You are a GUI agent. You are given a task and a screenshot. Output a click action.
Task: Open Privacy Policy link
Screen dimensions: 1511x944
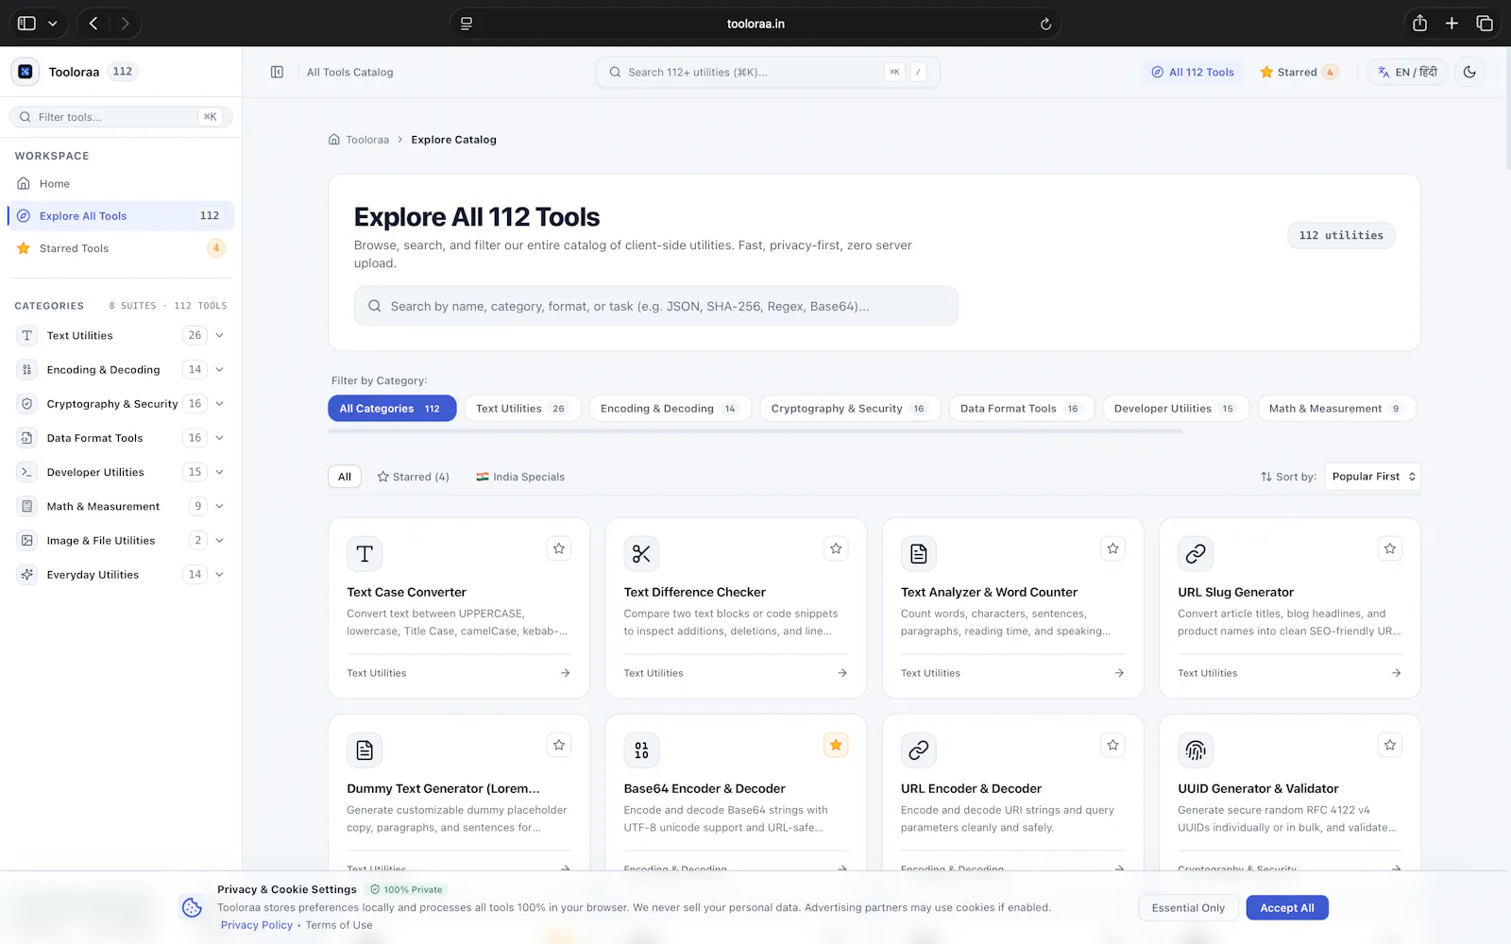pos(257,925)
